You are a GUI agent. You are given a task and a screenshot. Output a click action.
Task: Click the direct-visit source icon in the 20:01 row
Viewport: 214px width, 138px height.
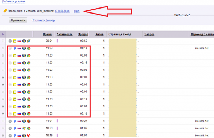coord(15,41)
